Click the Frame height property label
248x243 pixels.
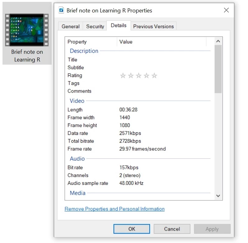pyautogui.click(x=82, y=125)
